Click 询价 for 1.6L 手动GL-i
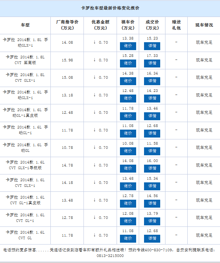 coord(128,133)
